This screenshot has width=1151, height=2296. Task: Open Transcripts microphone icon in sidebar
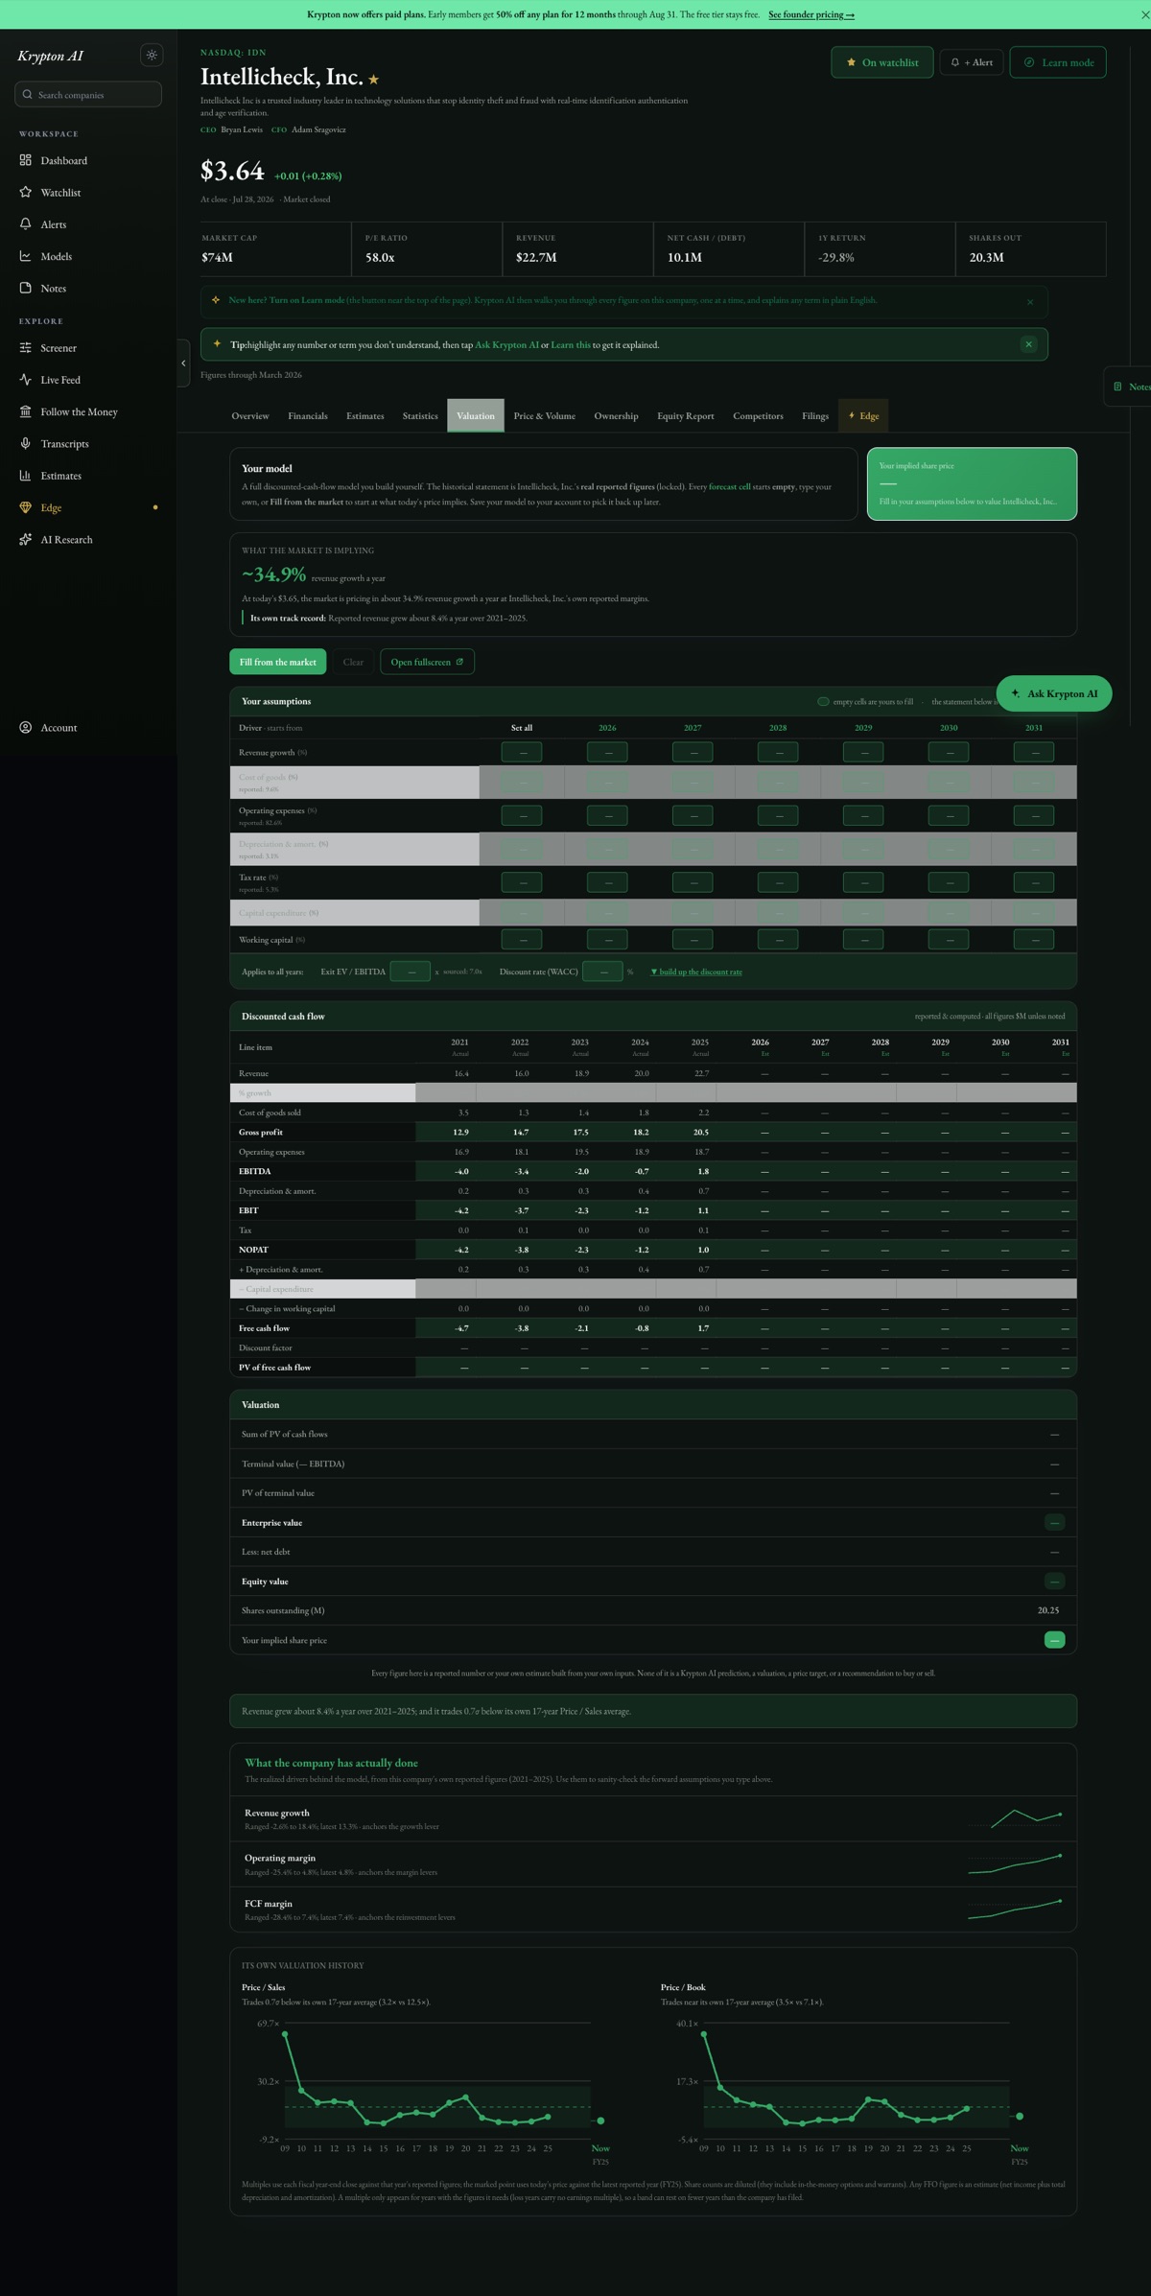(26, 443)
